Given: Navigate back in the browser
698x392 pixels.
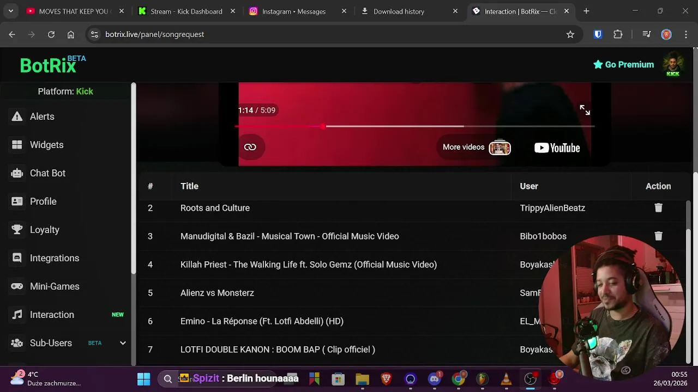Looking at the screenshot, I should pos(12,34).
